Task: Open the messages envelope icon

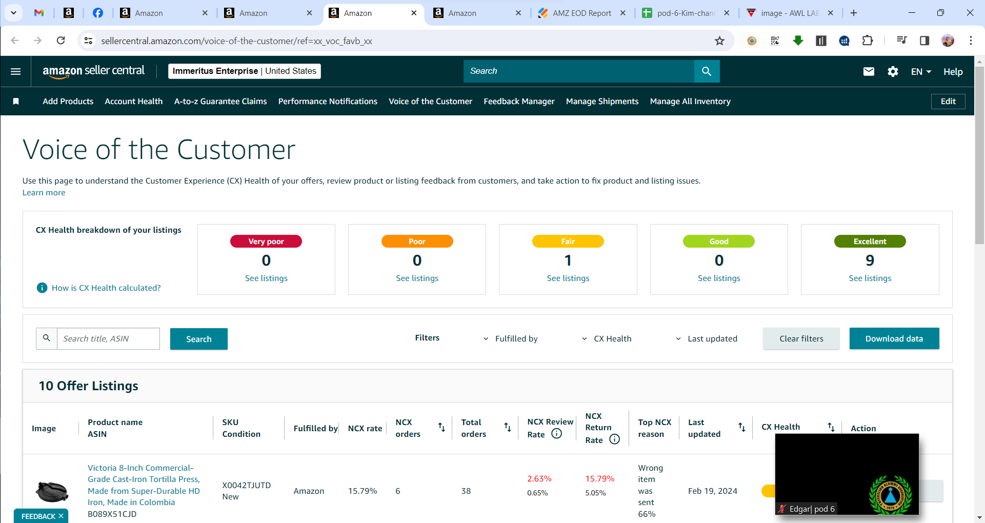Action: tap(869, 71)
